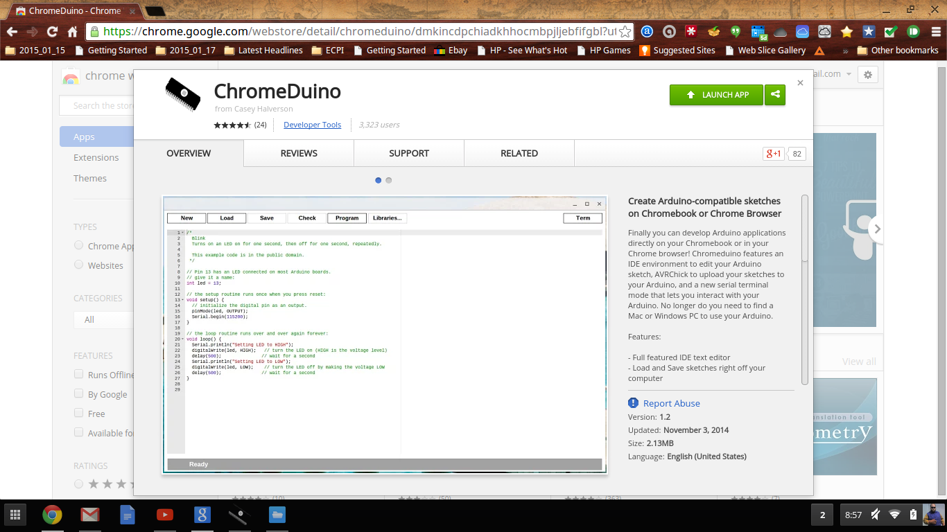Enable the Available for Android checkbox
The image size is (947, 532).
(78, 432)
